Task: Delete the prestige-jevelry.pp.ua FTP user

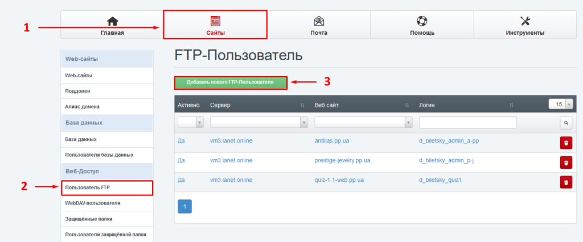Action: click(x=566, y=163)
